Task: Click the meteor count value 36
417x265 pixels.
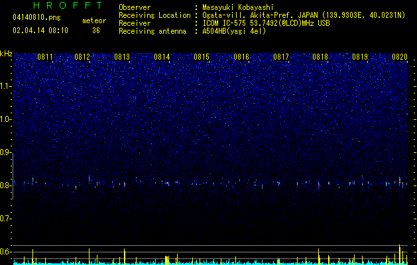Action: [96, 30]
